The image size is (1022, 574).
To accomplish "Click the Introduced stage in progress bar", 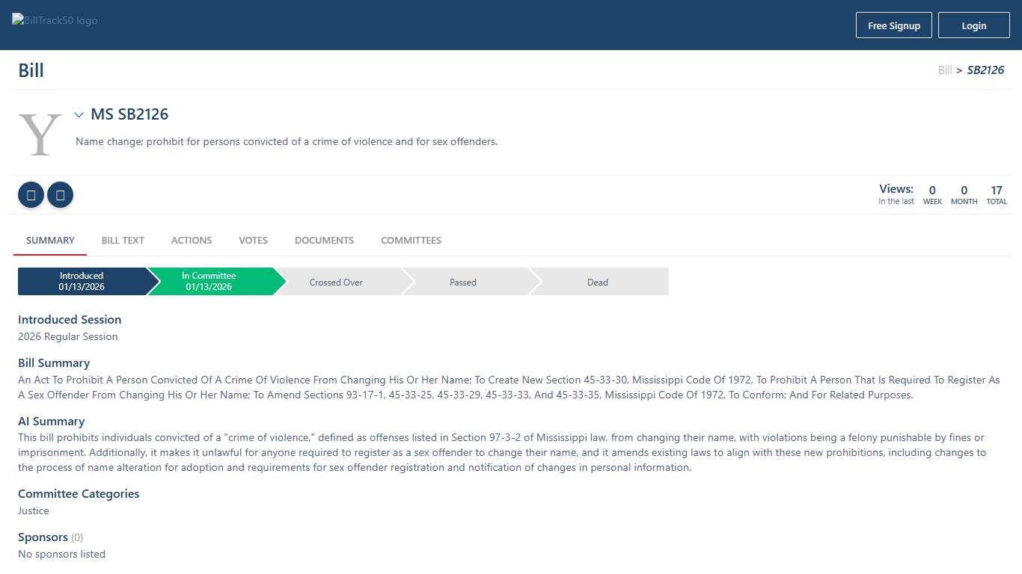I will click(82, 282).
